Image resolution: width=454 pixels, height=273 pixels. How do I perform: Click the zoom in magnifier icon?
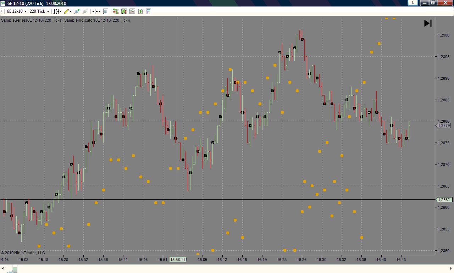point(77,11)
